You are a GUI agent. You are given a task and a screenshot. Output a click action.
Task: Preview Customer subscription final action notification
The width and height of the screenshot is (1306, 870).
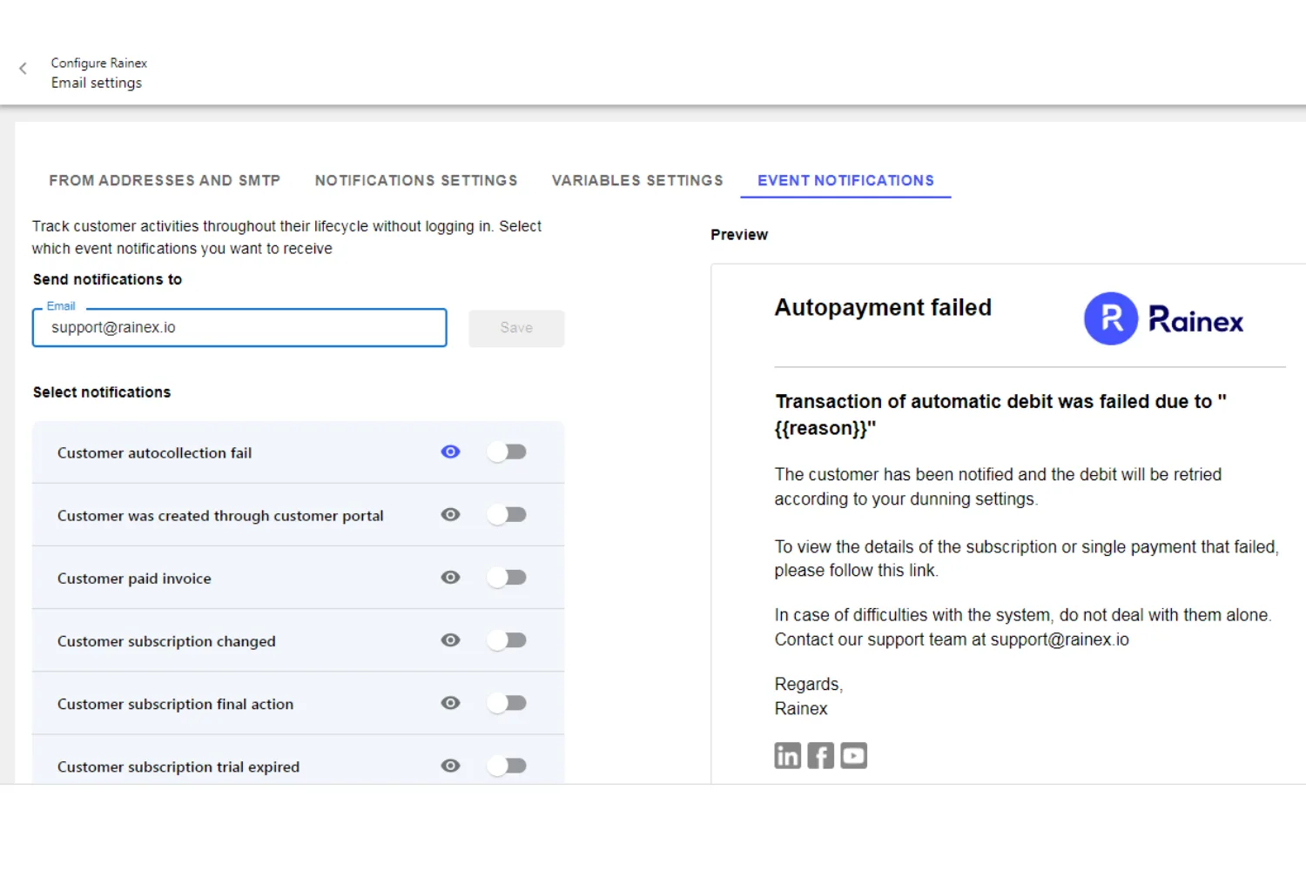coord(450,702)
